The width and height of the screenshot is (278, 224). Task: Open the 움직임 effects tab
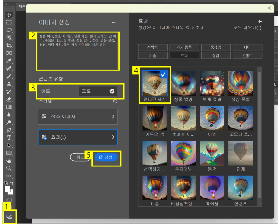pos(216,47)
